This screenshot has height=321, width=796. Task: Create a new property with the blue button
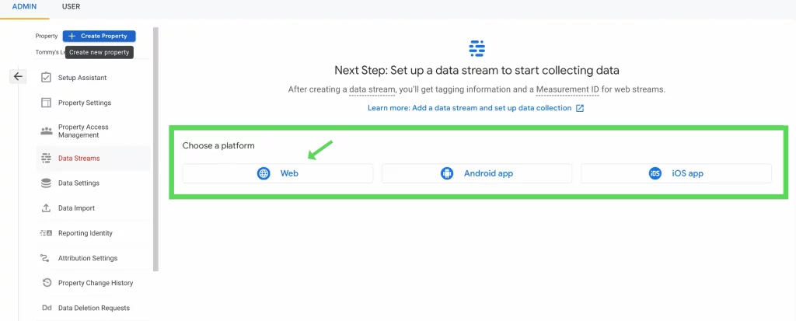(99, 36)
